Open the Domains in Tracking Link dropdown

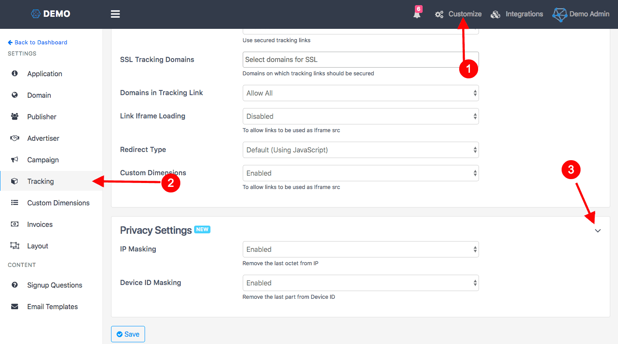tap(360, 93)
